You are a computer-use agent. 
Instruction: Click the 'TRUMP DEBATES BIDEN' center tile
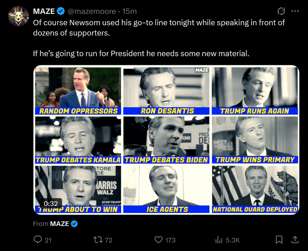point(166,139)
